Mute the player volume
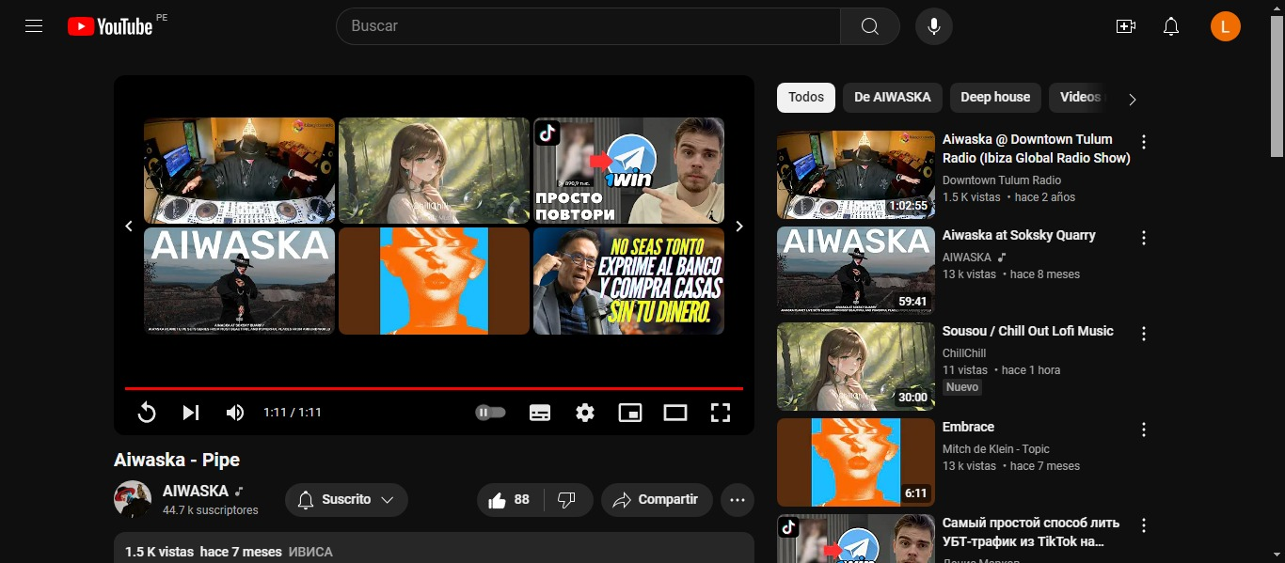1285x563 pixels. tap(235, 413)
